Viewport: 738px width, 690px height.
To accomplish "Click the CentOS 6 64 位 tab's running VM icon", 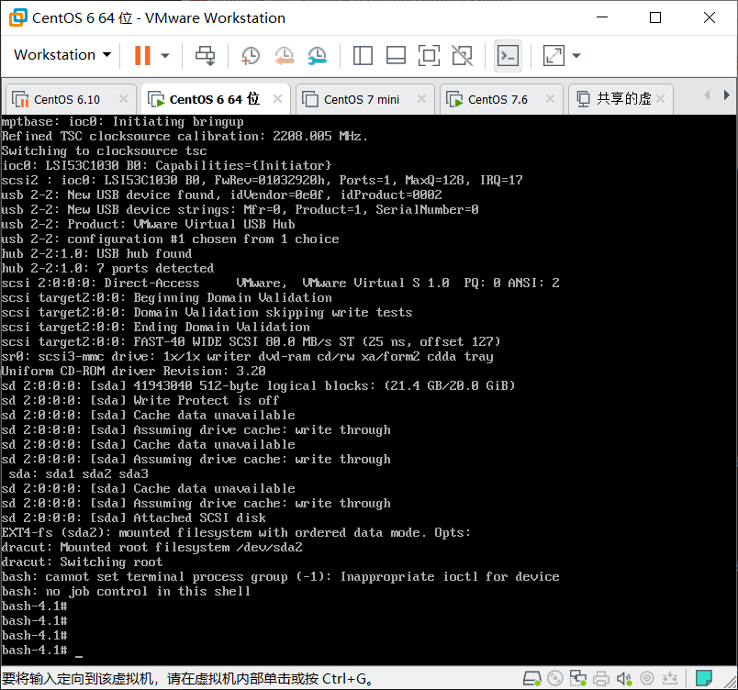I will [x=156, y=99].
